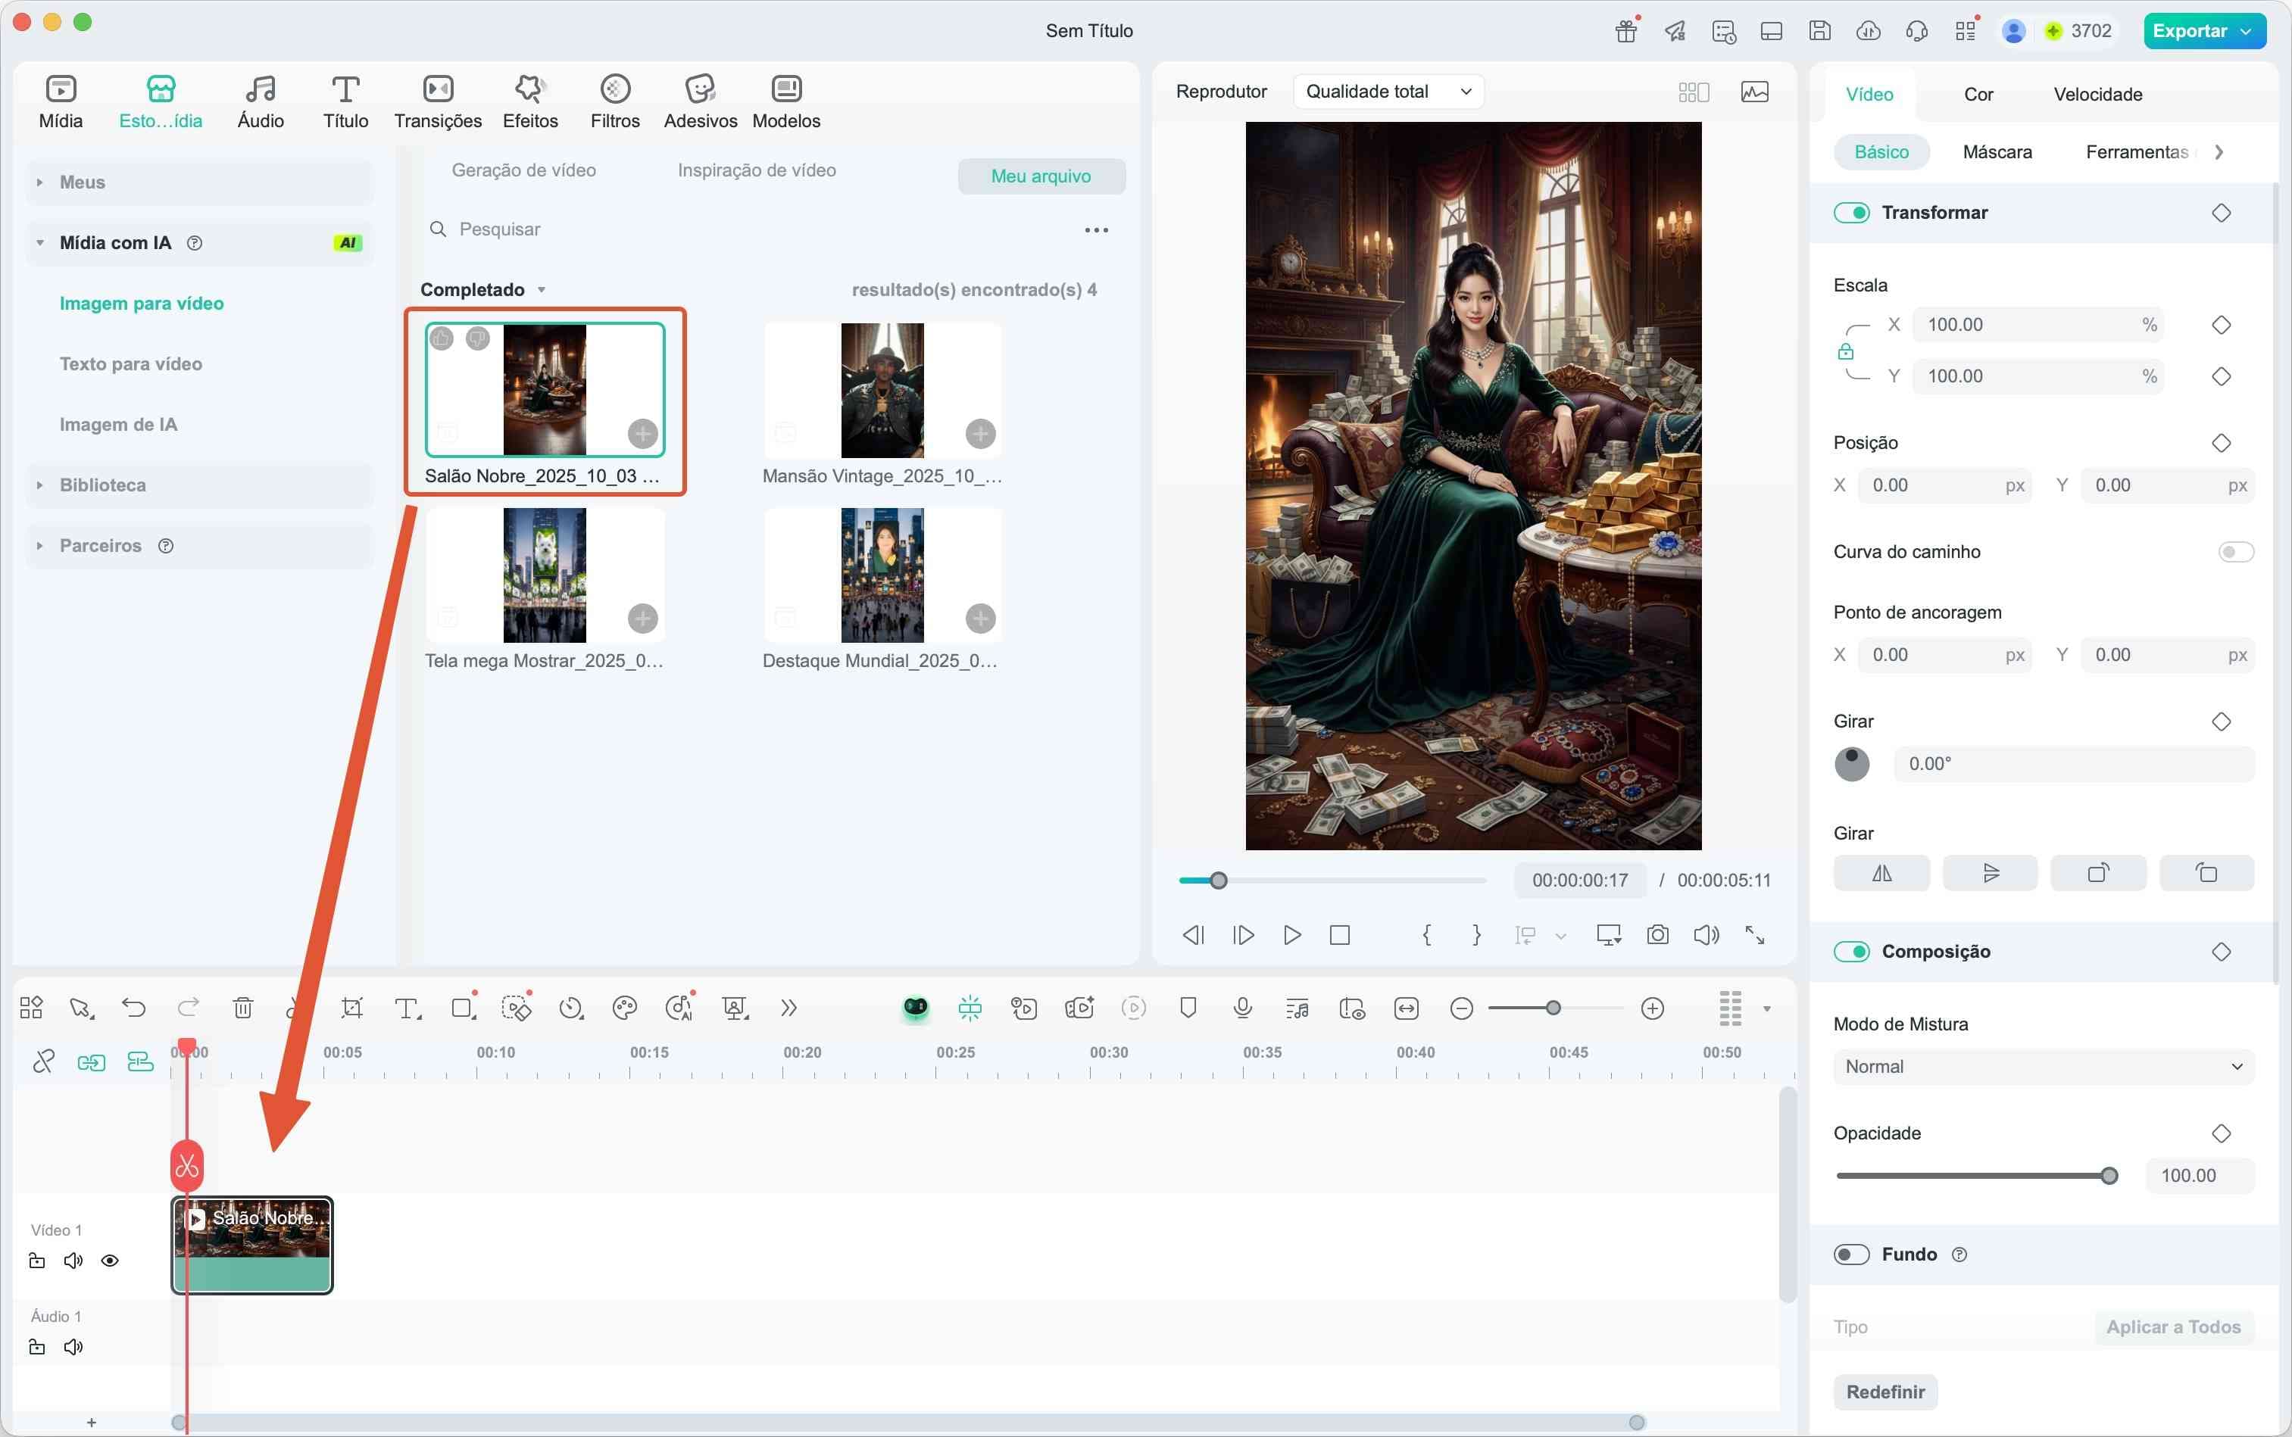Expand the Biblioteca section
This screenshot has width=2292, height=1437.
pos(103,485)
